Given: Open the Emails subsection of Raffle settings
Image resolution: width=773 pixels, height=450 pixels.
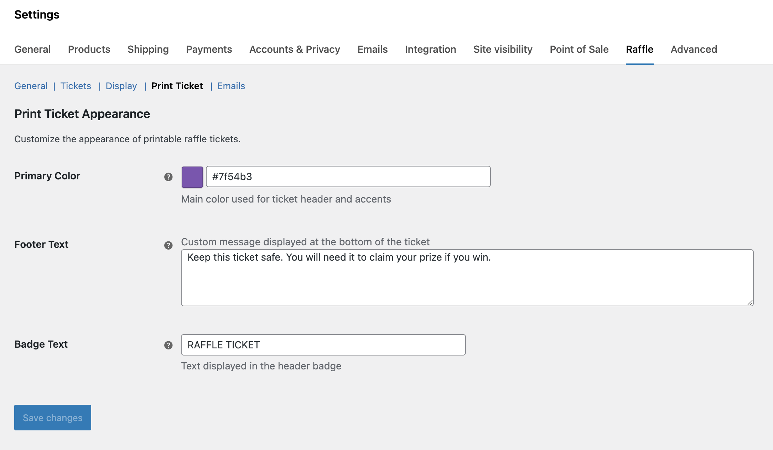Looking at the screenshot, I should (x=231, y=86).
